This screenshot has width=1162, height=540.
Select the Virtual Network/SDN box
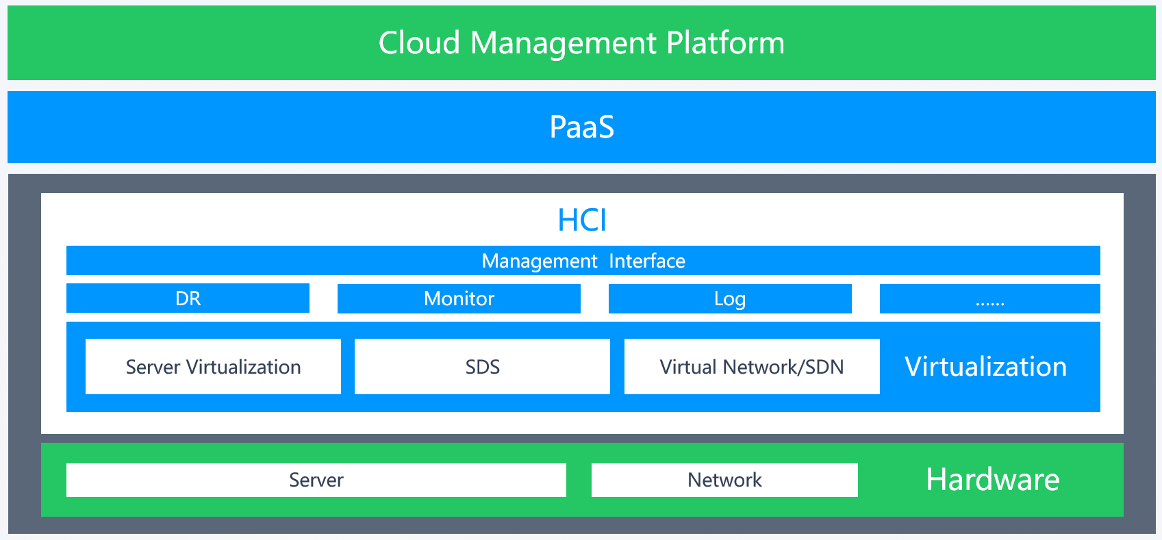752,367
